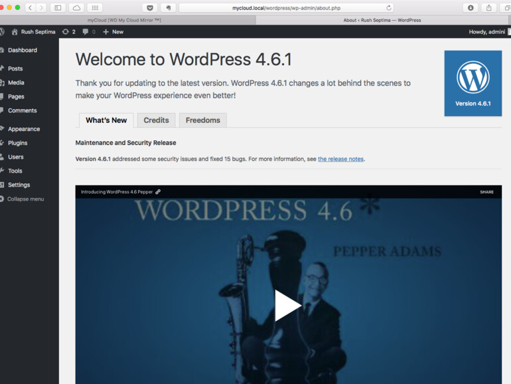Screen dimensions: 511x384
Task: Open Appearance in the sidebar
Action: click(24, 129)
